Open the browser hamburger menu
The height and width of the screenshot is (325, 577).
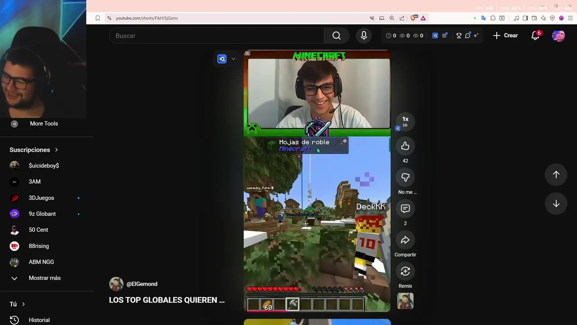coord(570,18)
